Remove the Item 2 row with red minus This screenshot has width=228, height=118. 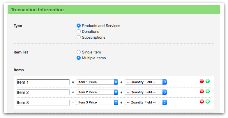click(202, 91)
